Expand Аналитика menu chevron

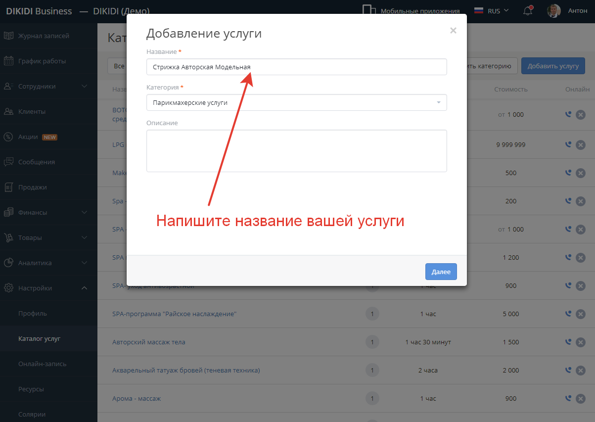tap(85, 263)
